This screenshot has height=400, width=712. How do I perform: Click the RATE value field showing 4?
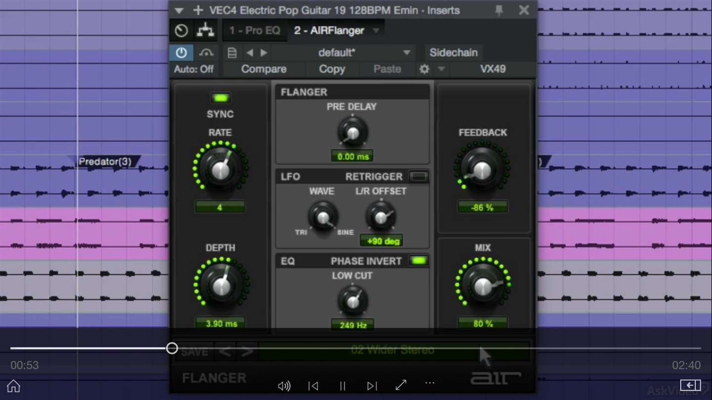point(220,207)
